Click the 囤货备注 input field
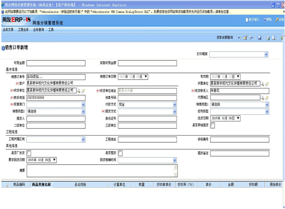This screenshot has height=209, width=285. pyautogui.click(x=240, y=153)
